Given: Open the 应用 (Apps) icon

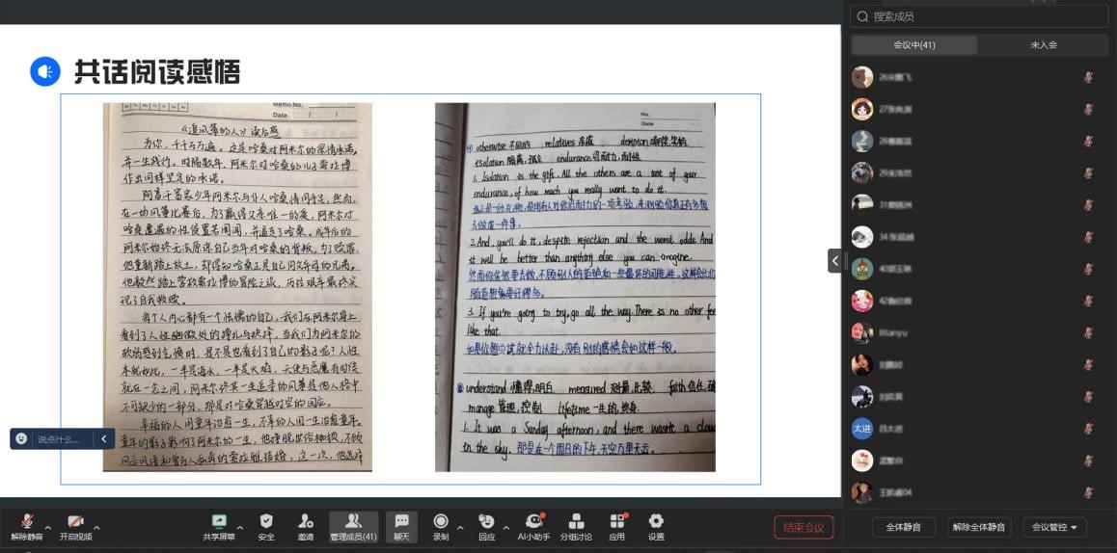Looking at the screenshot, I should click(x=616, y=521).
